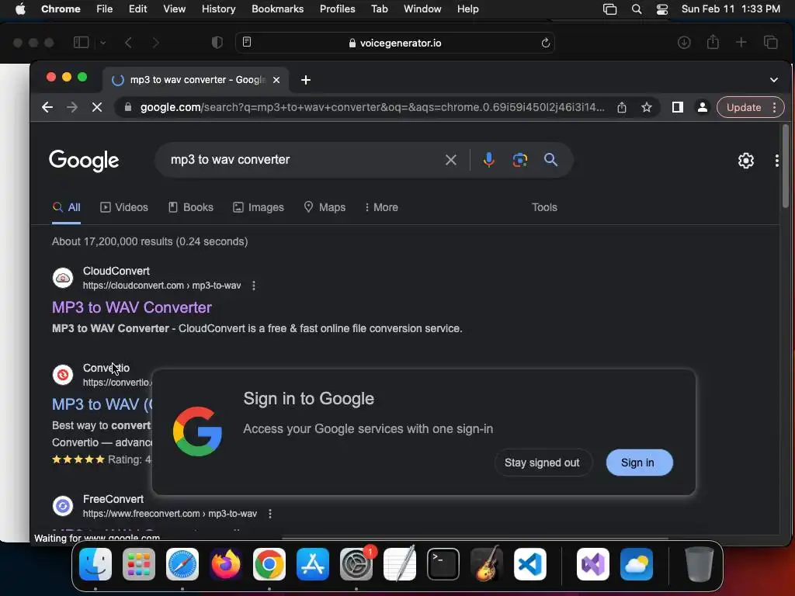
Task: Close the mp3 to wav converter tab
Action: point(276,80)
